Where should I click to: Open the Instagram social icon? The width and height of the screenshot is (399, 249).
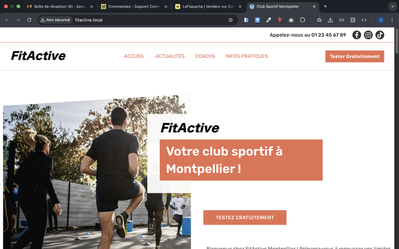coord(368,35)
